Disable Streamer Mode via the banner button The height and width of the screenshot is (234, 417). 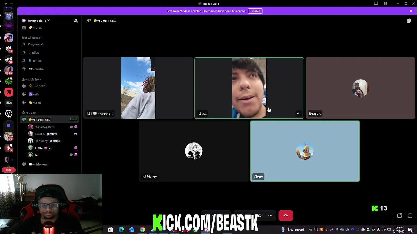pos(255,11)
